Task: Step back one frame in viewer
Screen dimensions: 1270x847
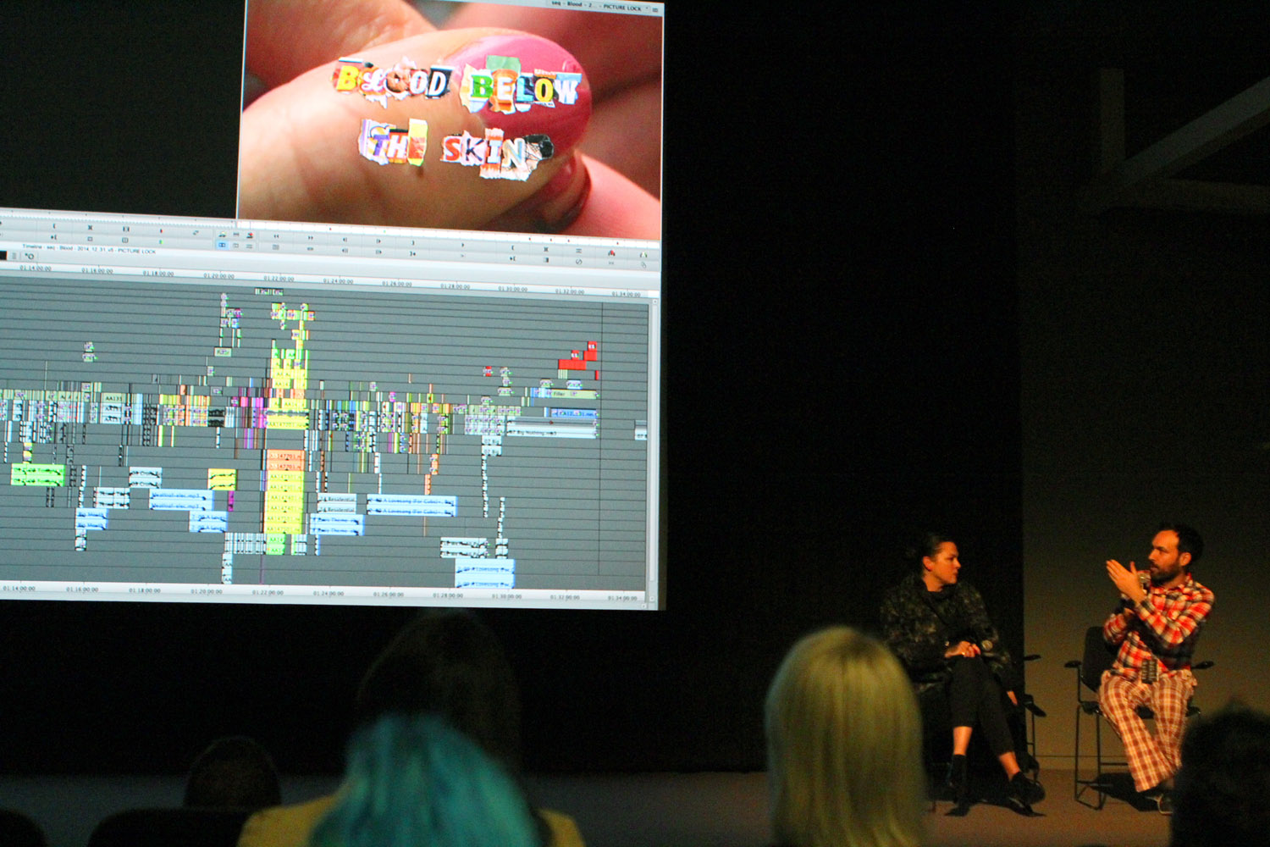Action: pyautogui.click(x=345, y=239)
